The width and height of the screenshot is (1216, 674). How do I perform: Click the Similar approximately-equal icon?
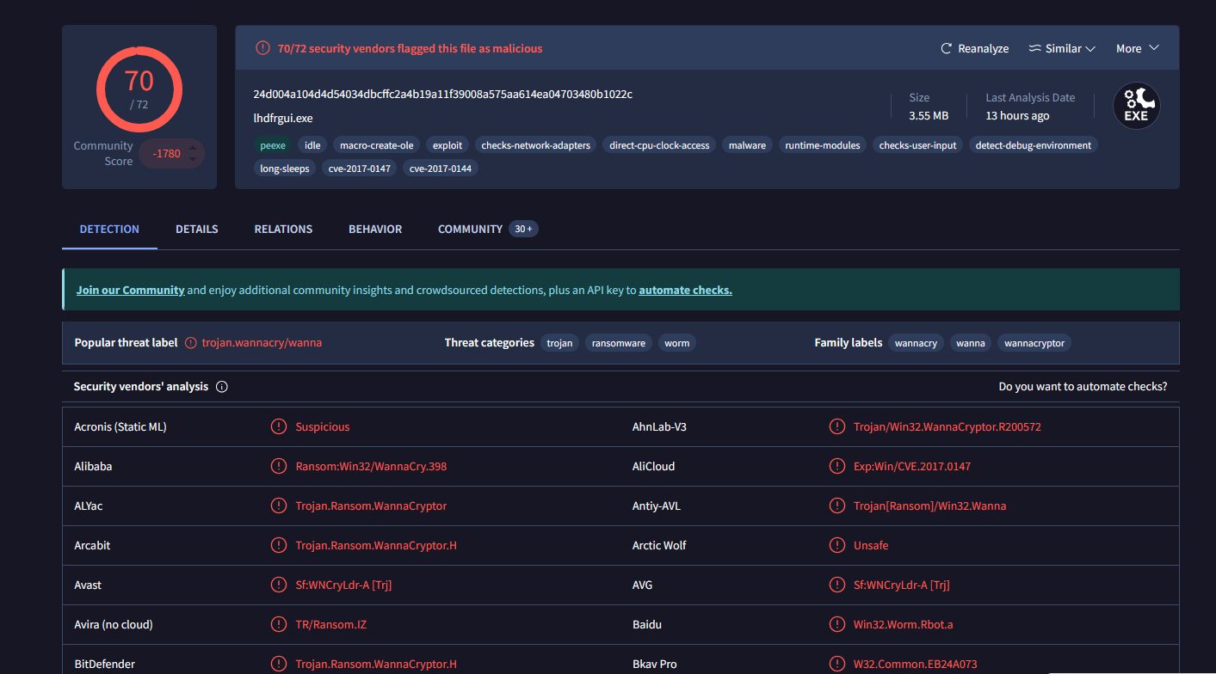(1035, 49)
